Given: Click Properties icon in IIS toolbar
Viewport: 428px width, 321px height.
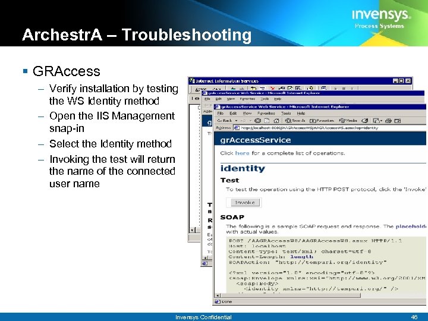Looking at the screenshot, I should click(281, 89).
